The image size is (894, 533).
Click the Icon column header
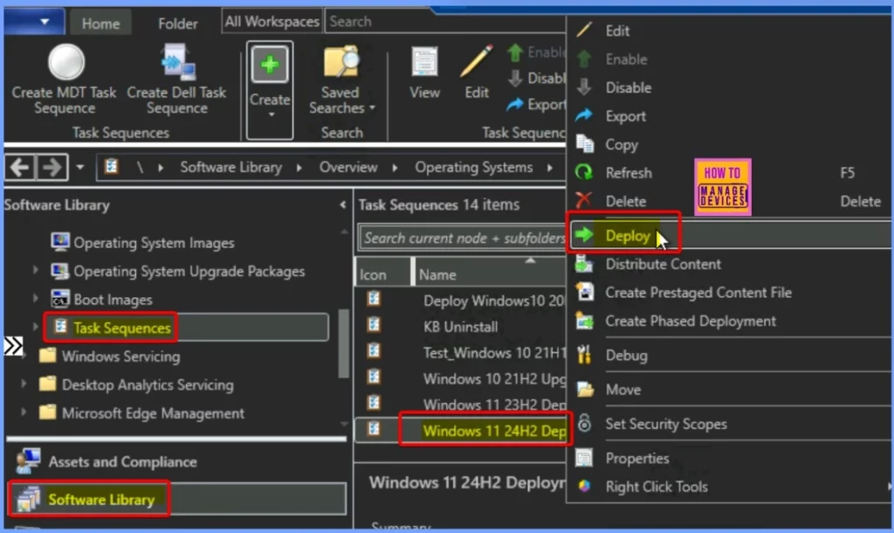tap(382, 273)
